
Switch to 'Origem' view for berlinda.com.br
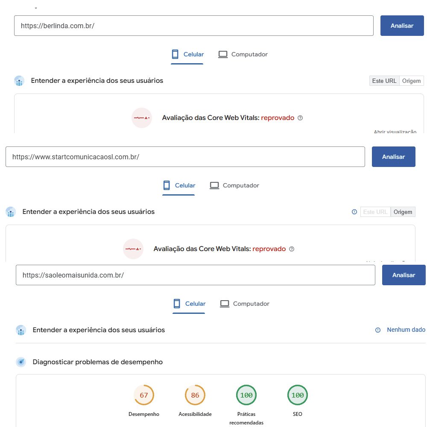(411, 81)
